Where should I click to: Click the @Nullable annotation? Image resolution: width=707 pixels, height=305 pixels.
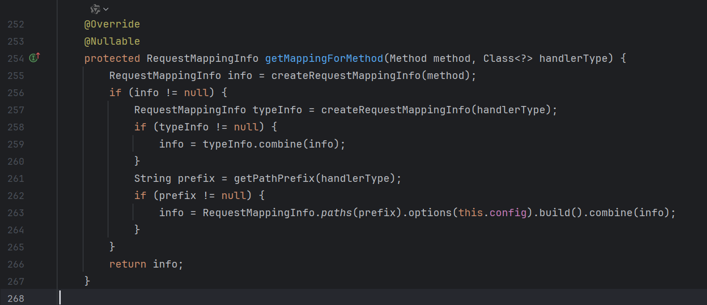(112, 41)
